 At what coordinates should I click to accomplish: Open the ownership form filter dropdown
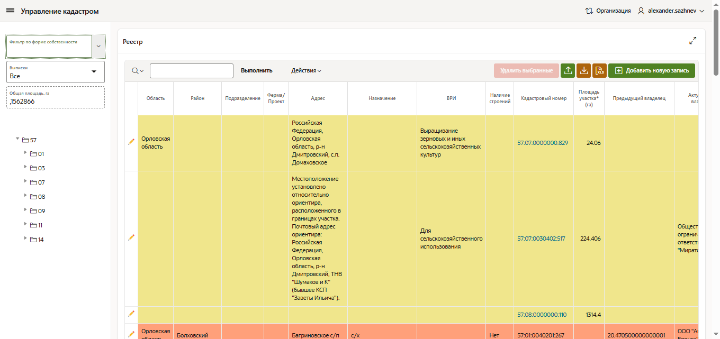(x=98, y=47)
